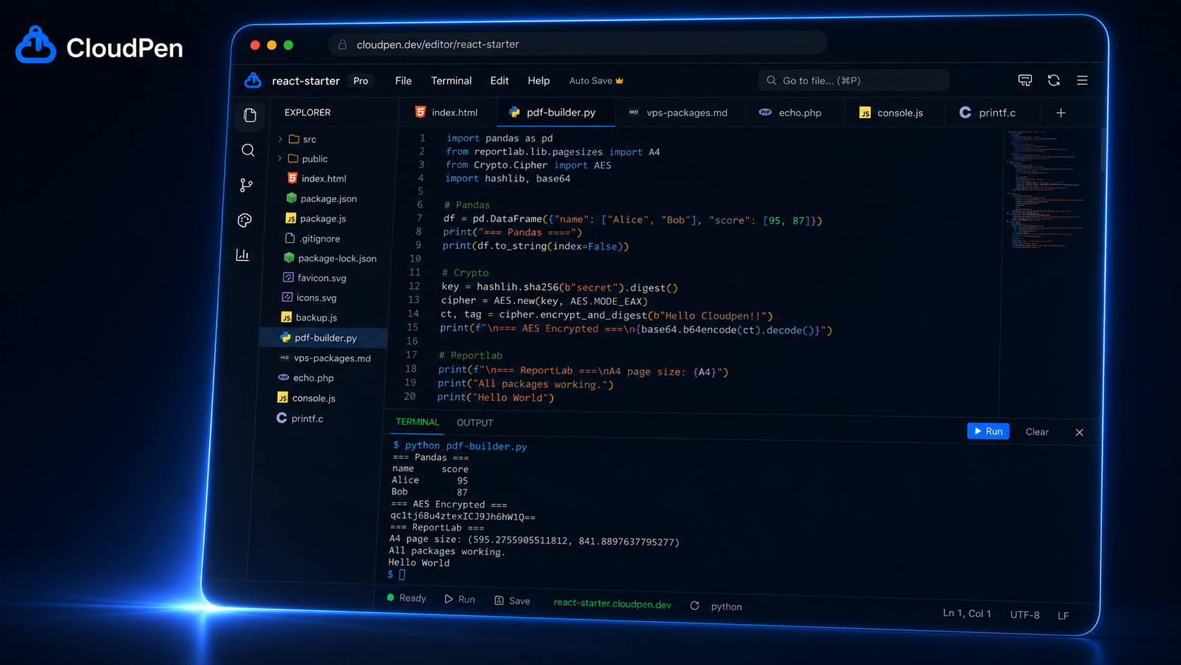The width and height of the screenshot is (1181, 665).
Task: Toggle Auto Save option
Action: [596, 81]
